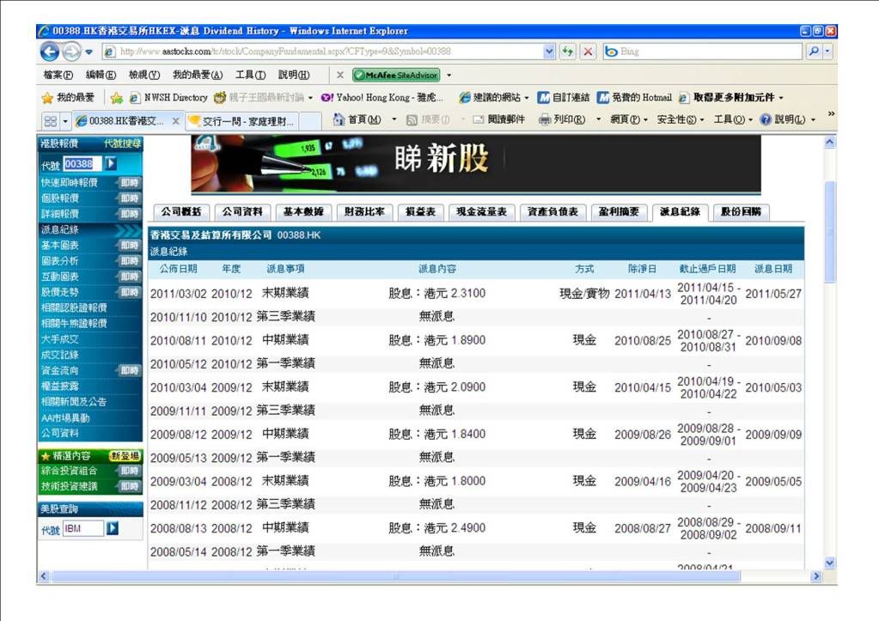
Task: Open the 大手成交 sidebar link
Action: 60,339
